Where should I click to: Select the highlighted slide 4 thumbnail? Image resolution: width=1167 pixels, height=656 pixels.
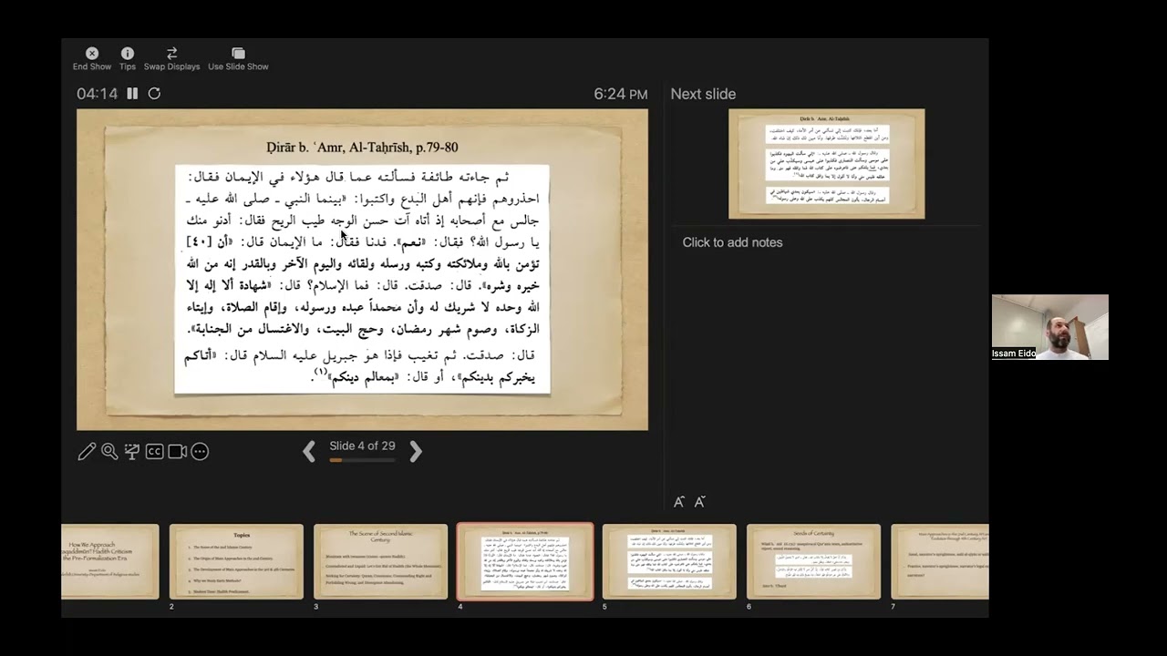tap(525, 561)
